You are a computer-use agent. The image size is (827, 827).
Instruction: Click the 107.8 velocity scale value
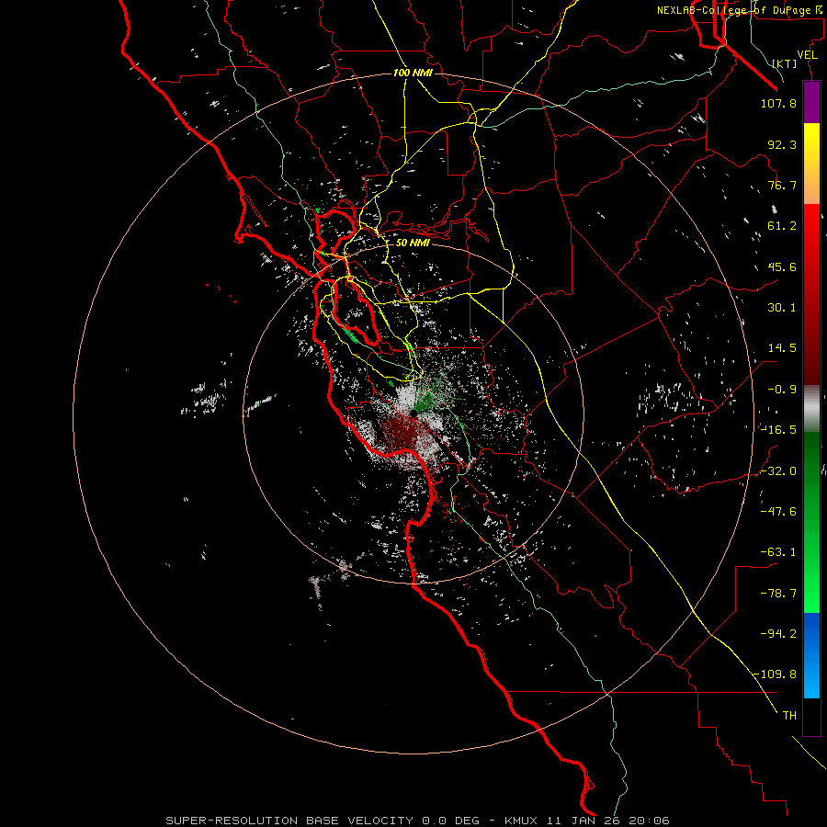pyautogui.click(x=778, y=103)
